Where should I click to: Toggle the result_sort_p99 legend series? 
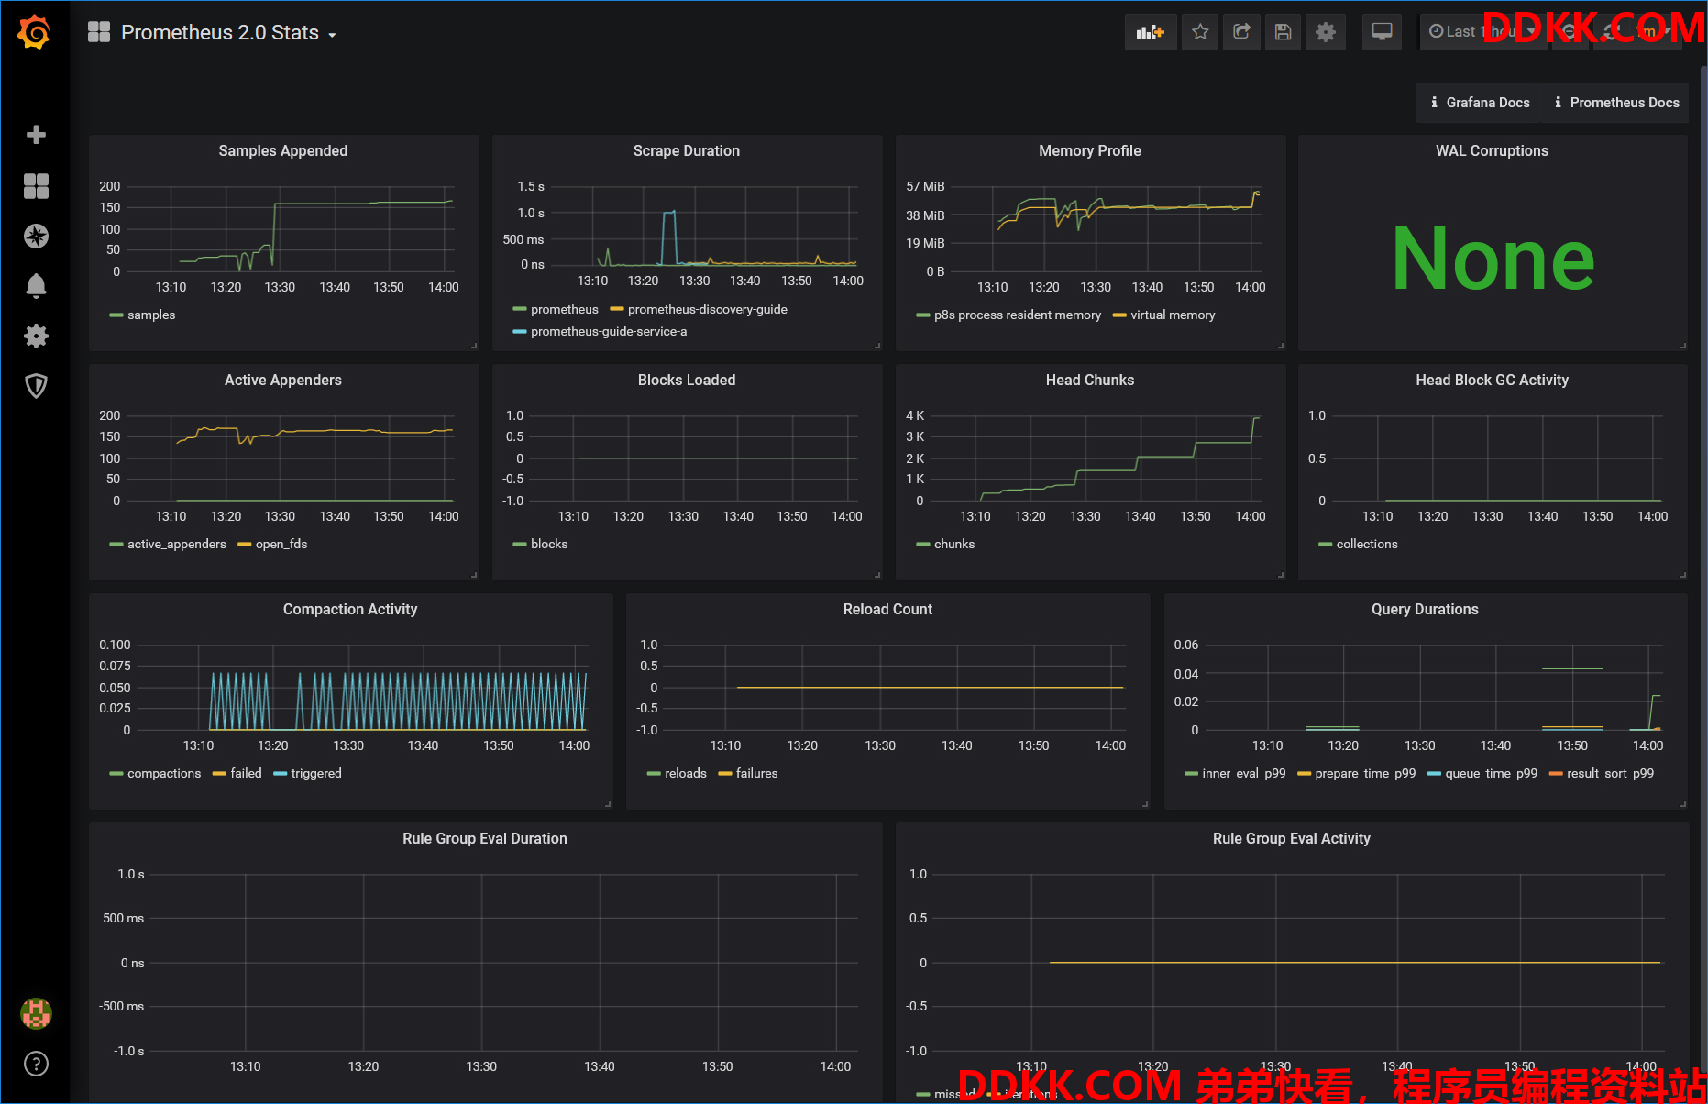[1611, 773]
